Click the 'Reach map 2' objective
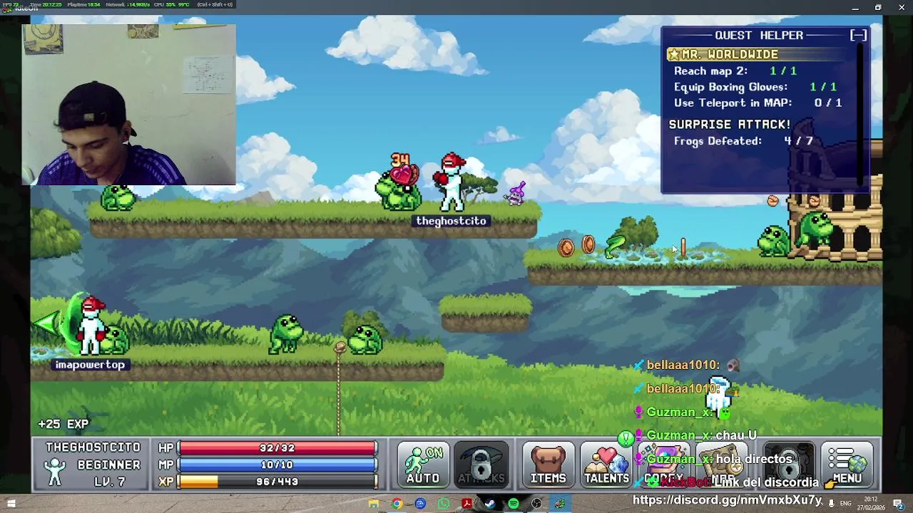The height and width of the screenshot is (513, 913). 735,71
